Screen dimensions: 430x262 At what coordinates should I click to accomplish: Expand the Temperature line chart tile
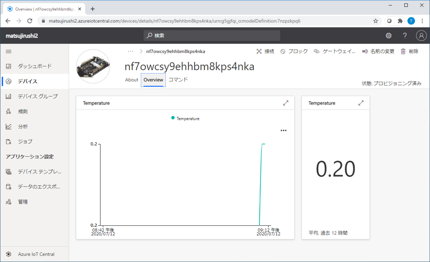[x=286, y=103]
